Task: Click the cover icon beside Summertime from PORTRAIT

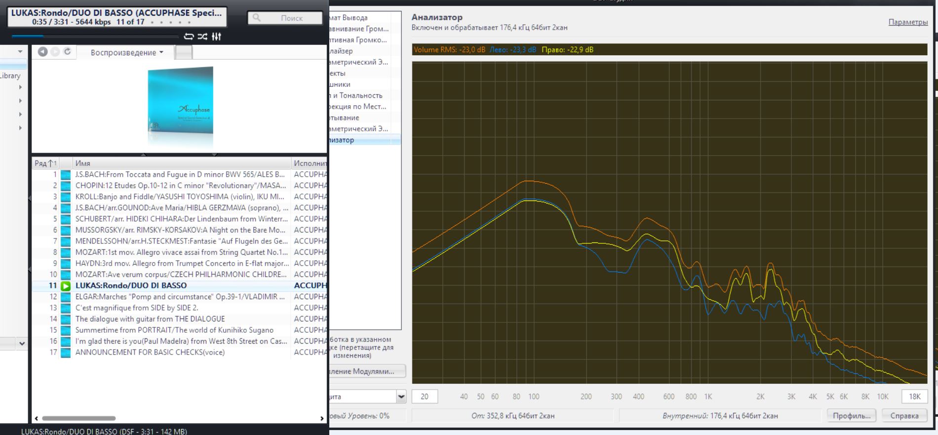Action: coord(66,330)
